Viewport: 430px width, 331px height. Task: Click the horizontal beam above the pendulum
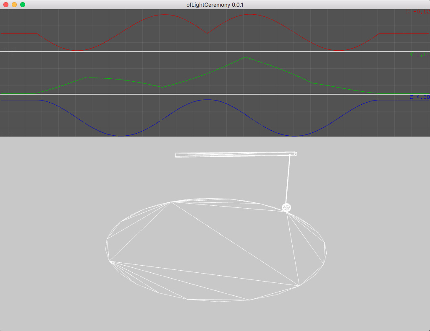(x=235, y=155)
